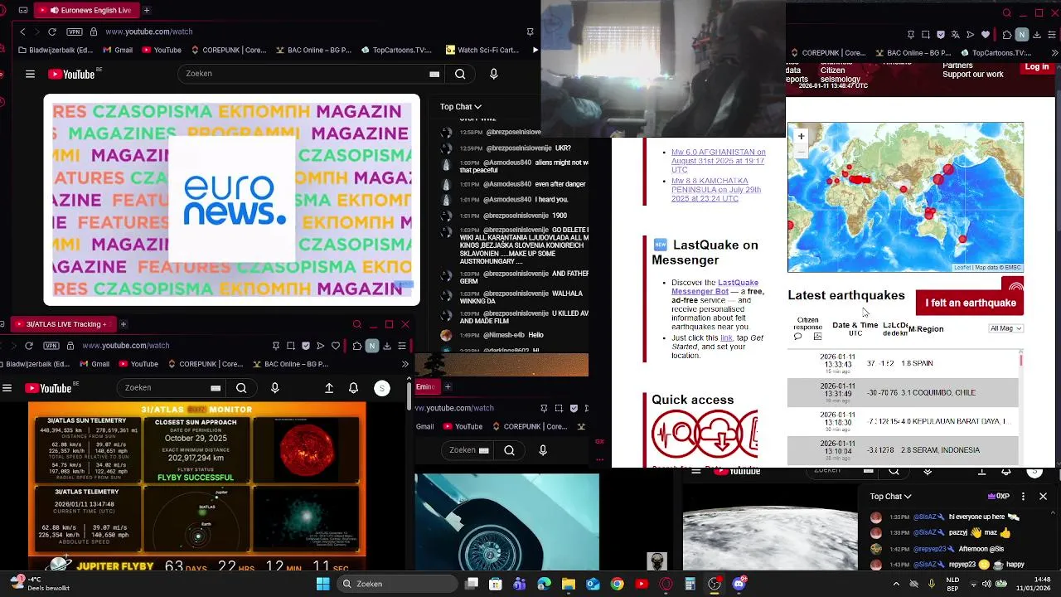The image size is (1061, 597).
Task: Zoom in on the earthquake map
Action: 801,136
